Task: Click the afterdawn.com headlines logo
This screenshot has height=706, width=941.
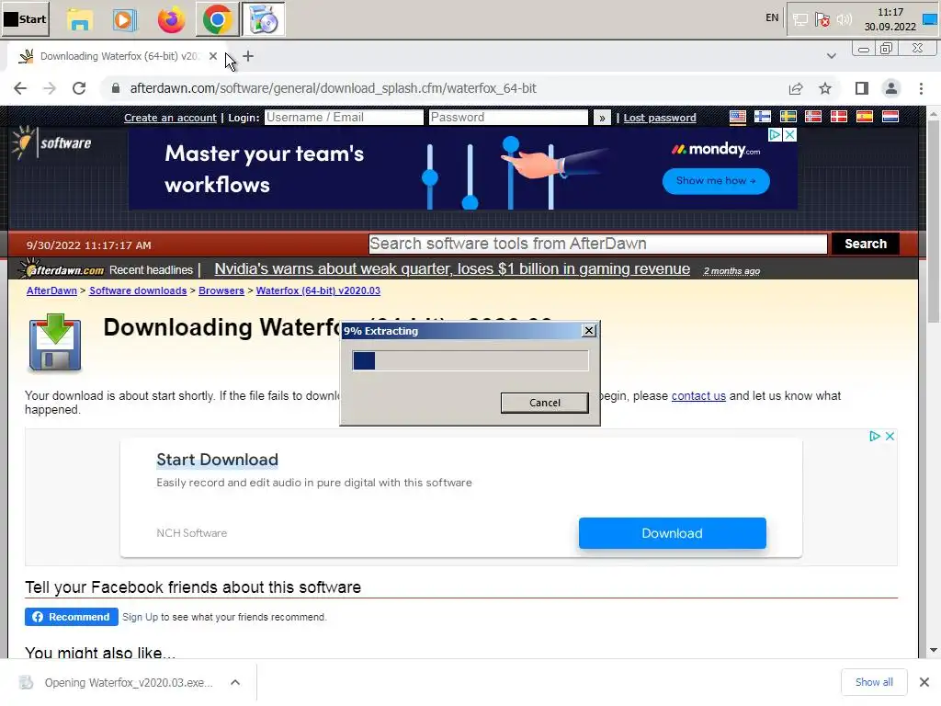Action: [62, 269]
